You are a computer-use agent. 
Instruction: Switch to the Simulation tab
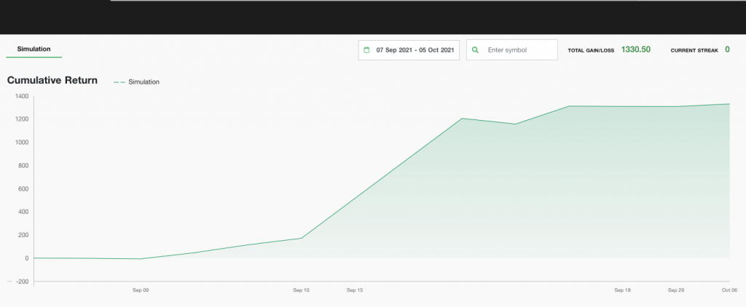click(34, 49)
